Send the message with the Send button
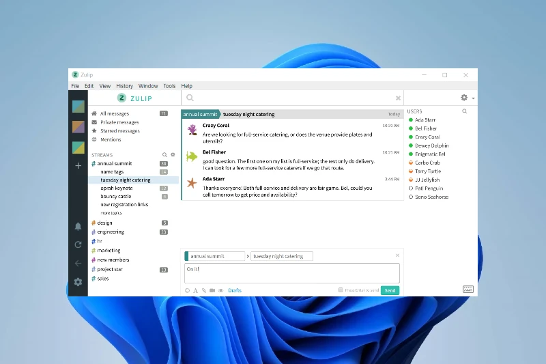 point(390,290)
